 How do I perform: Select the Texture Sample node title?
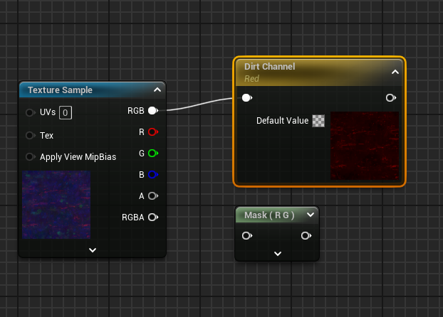pyautogui.click(x=60, y=90)
